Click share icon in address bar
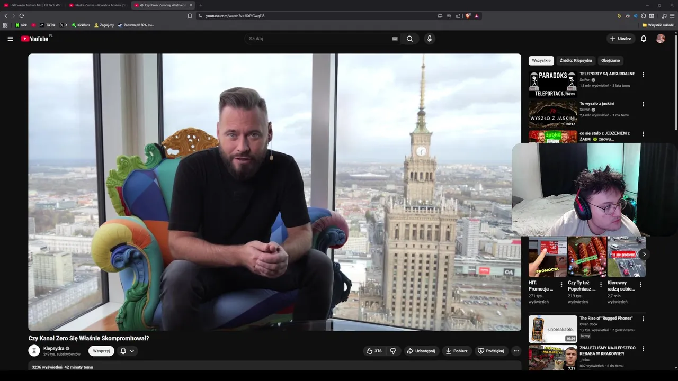Image resolution: width=678 pixels, height=381 pixels. tap(458, 16)
